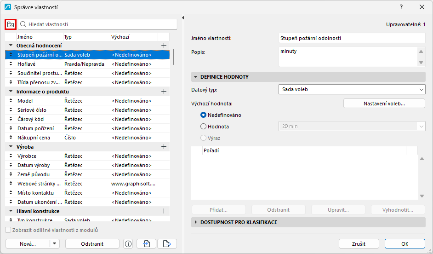Click the import properties icon

click(146, 244)
